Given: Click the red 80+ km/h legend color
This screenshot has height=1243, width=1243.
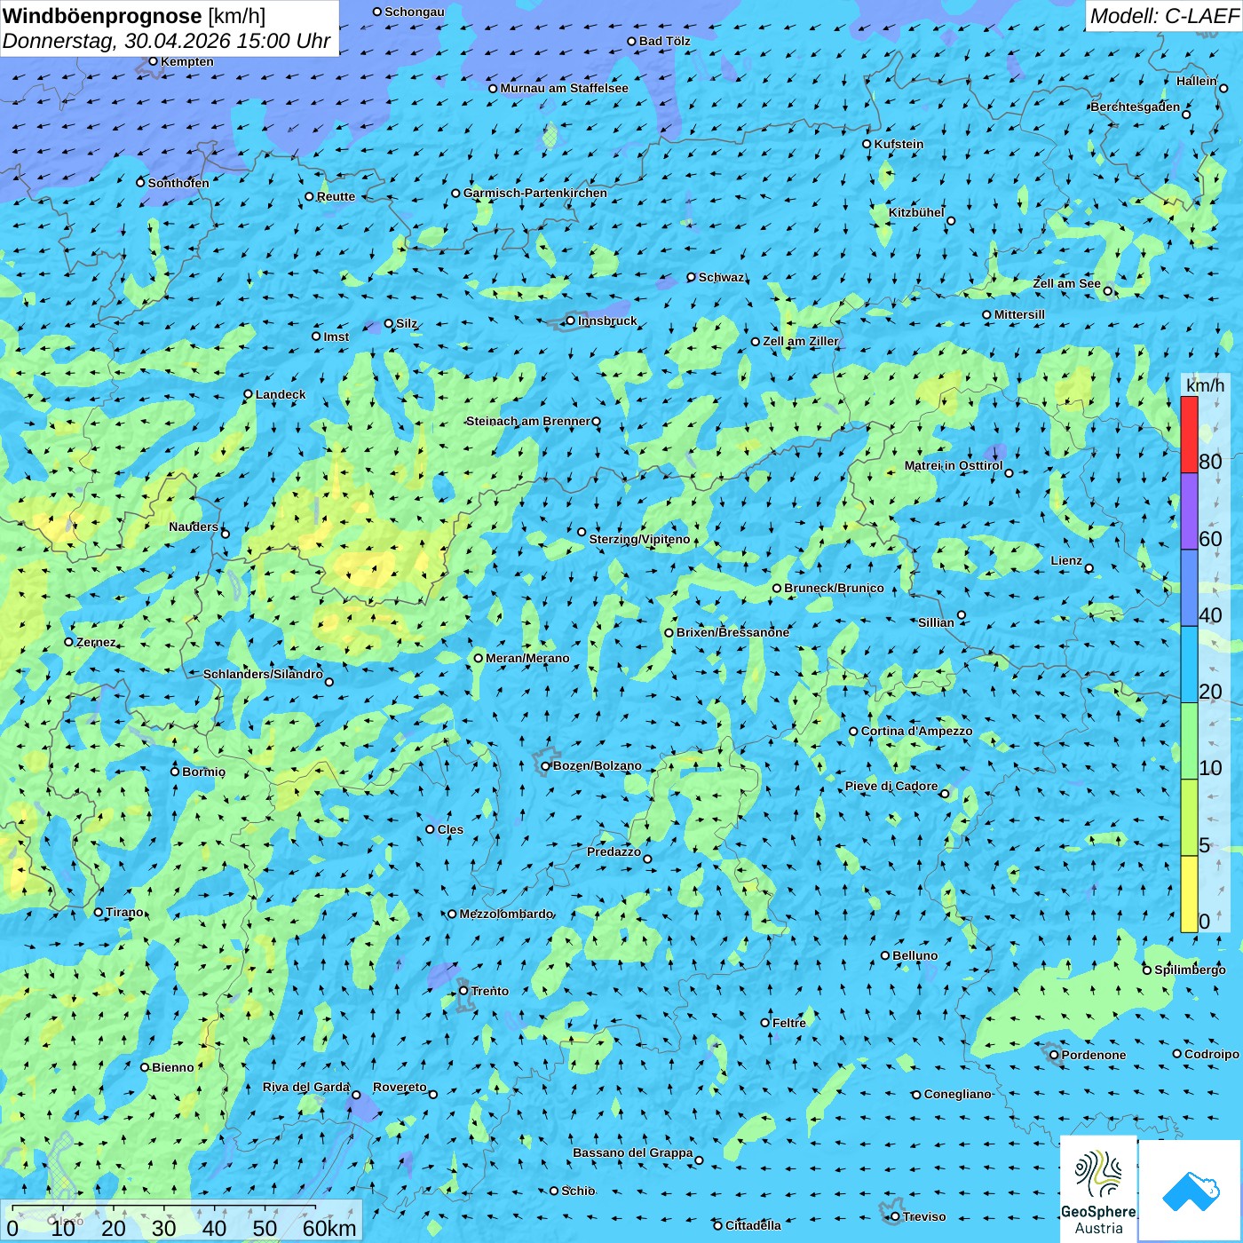Looking at the screenshot, I should point(1189,434).
